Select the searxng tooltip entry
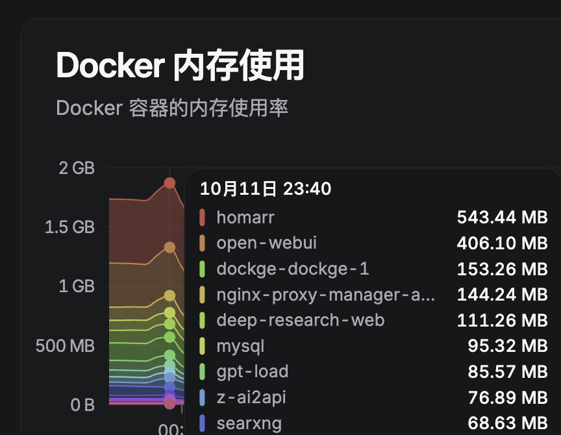 point(373,423)
